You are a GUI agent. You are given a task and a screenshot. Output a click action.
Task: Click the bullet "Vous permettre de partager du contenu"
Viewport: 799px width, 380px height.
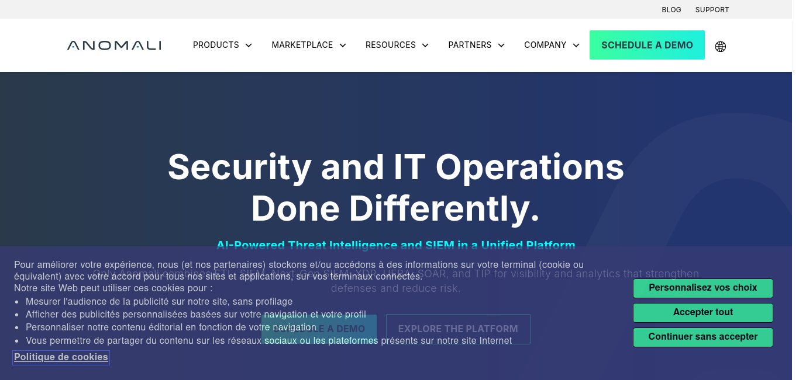pos(268,340)
